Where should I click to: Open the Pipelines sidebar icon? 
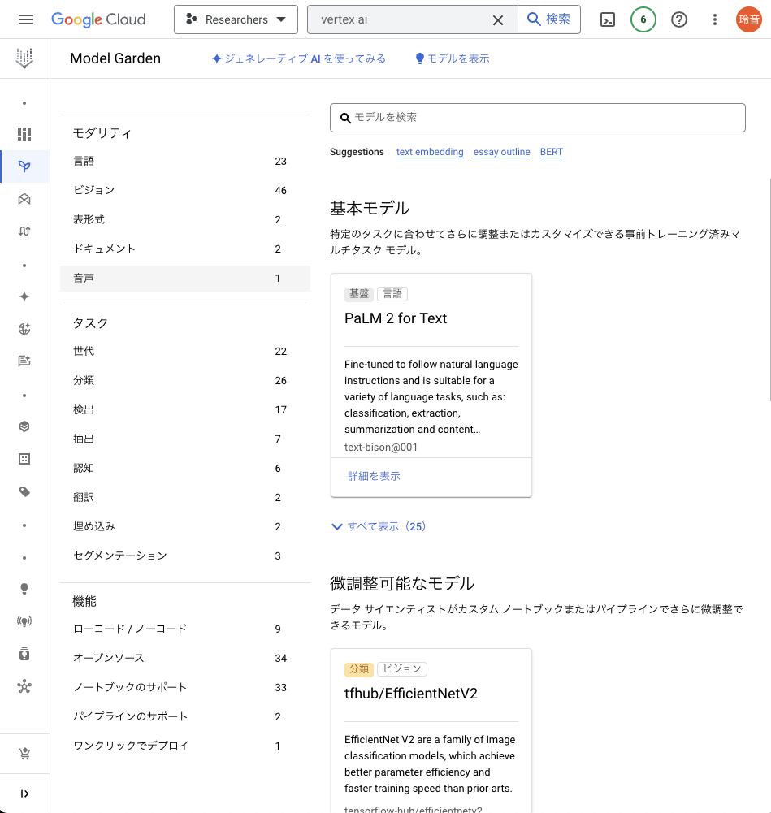(x=24, y=231)
